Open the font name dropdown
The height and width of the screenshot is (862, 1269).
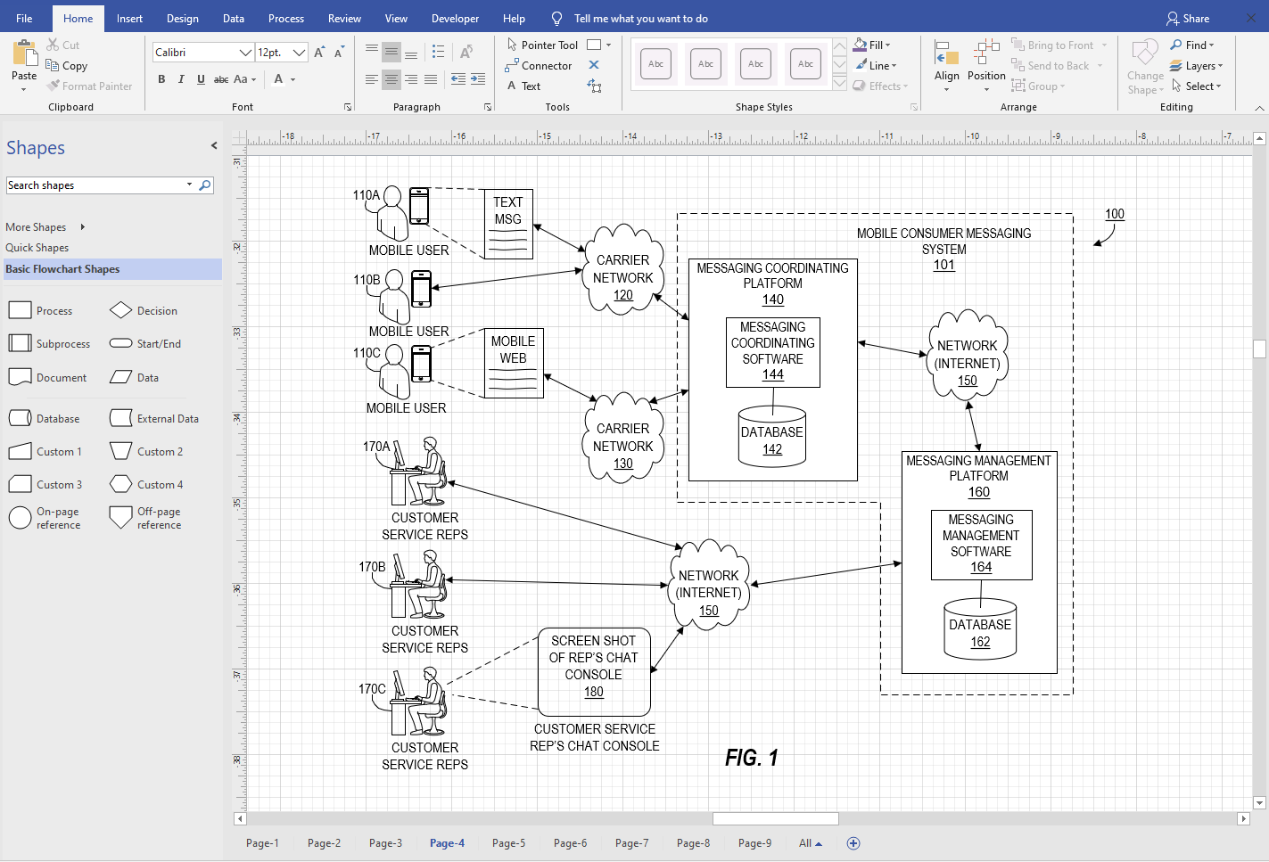click(x=245, y=53)
